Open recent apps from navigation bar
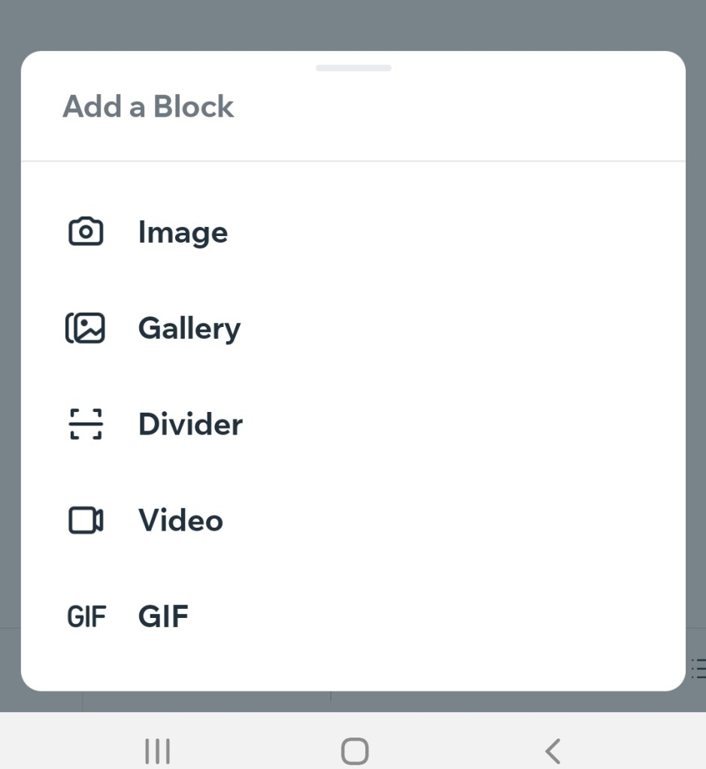Image resolution: width=706 pixels, height=769 pixels. pos(157,751)
